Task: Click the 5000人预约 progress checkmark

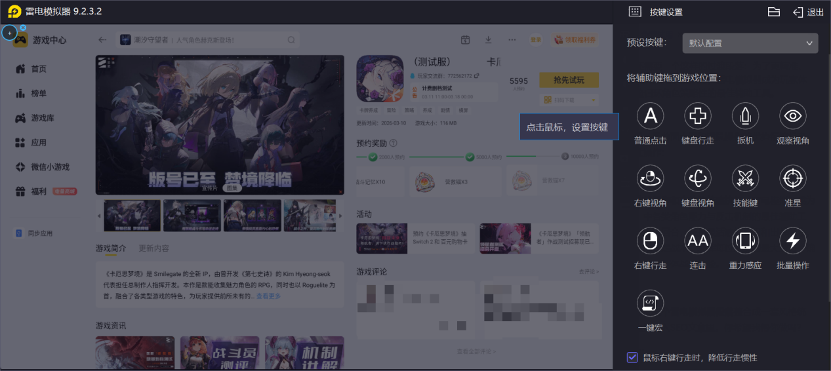Action: click(x=470, y=157)
